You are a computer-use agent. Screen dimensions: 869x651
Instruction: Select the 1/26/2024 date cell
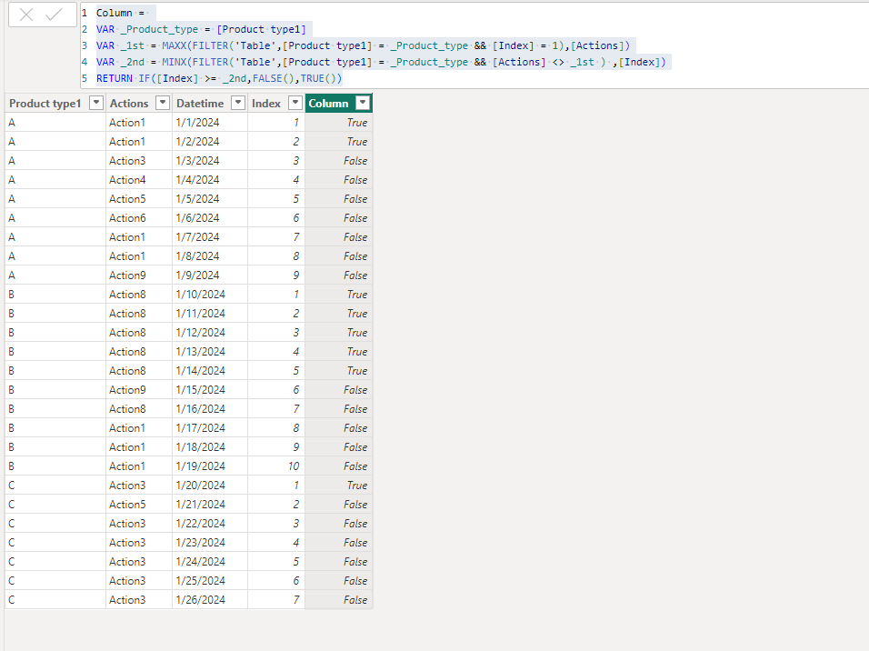(210, 600)
